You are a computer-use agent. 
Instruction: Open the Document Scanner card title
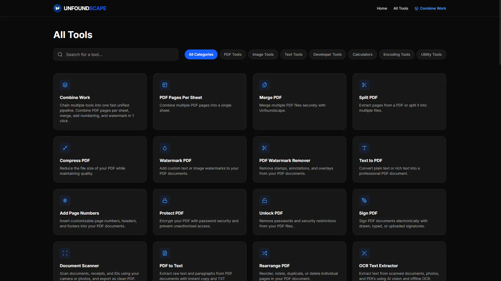point(79,266)
